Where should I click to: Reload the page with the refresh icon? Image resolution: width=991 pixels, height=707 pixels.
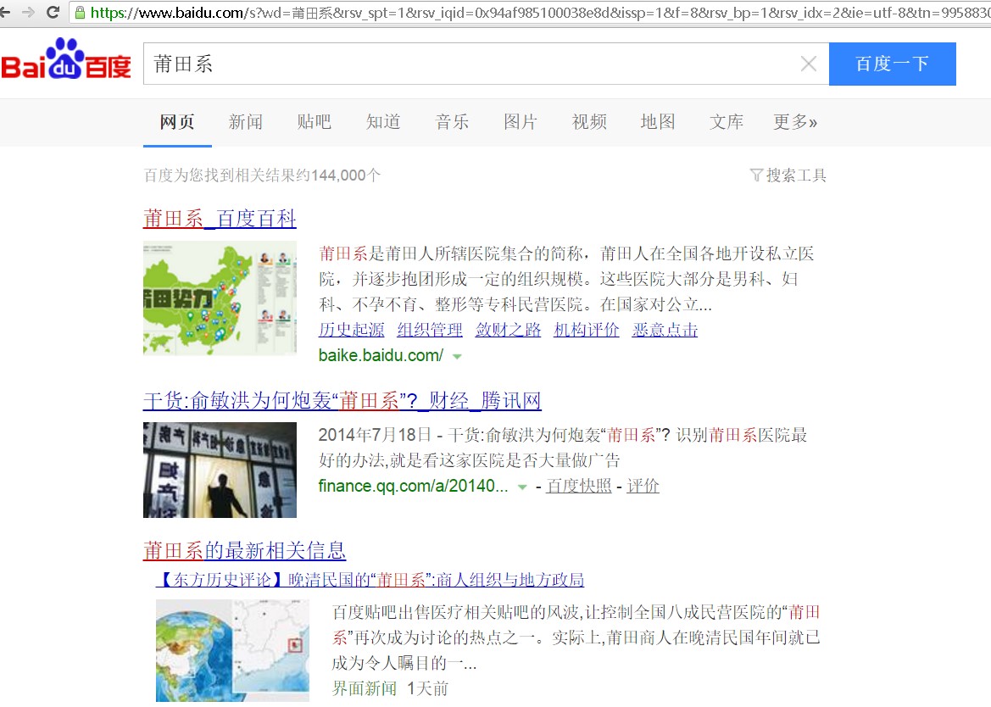click(x=53, y=12)
